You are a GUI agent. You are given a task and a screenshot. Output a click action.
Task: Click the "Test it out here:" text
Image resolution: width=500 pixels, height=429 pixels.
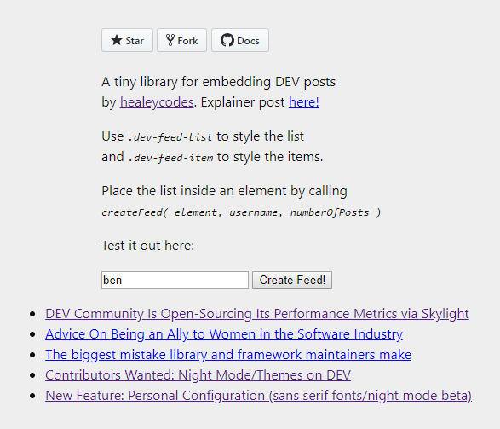tap(148, 246)
